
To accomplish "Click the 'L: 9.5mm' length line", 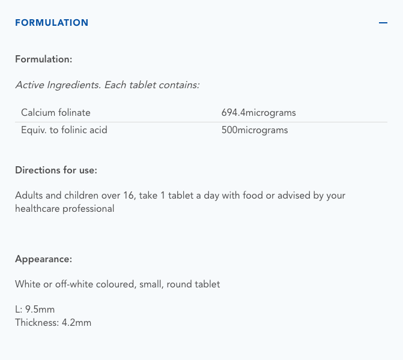I will [35, 310].
